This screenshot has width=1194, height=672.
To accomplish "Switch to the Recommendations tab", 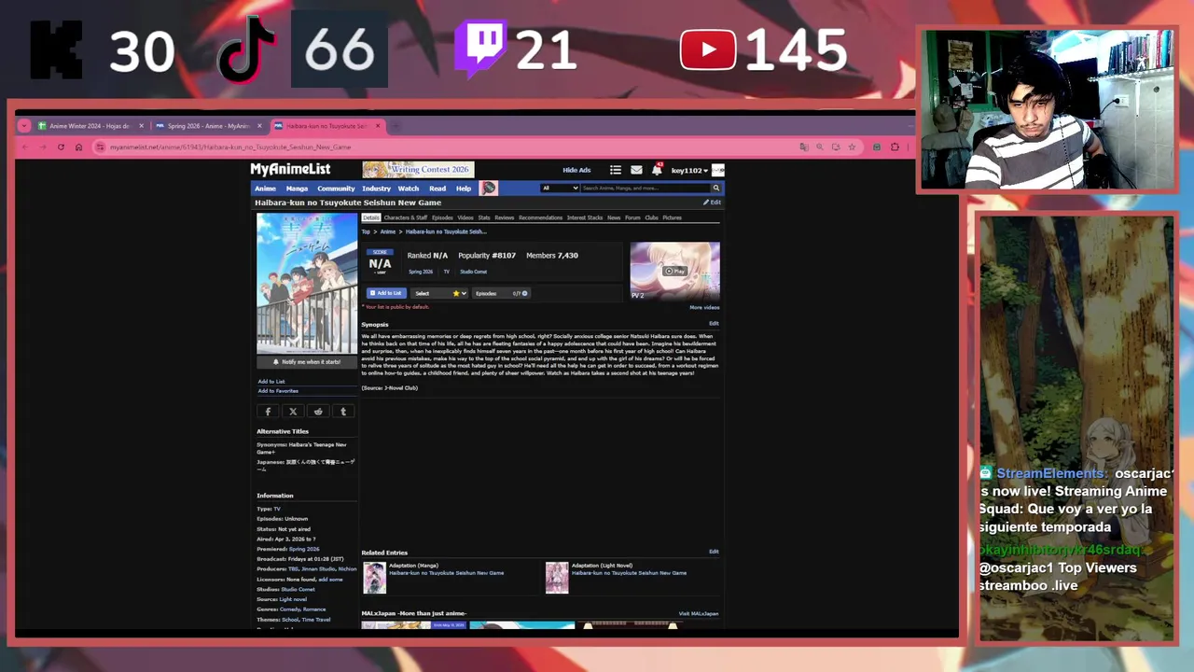I will [x=541, y=217].
